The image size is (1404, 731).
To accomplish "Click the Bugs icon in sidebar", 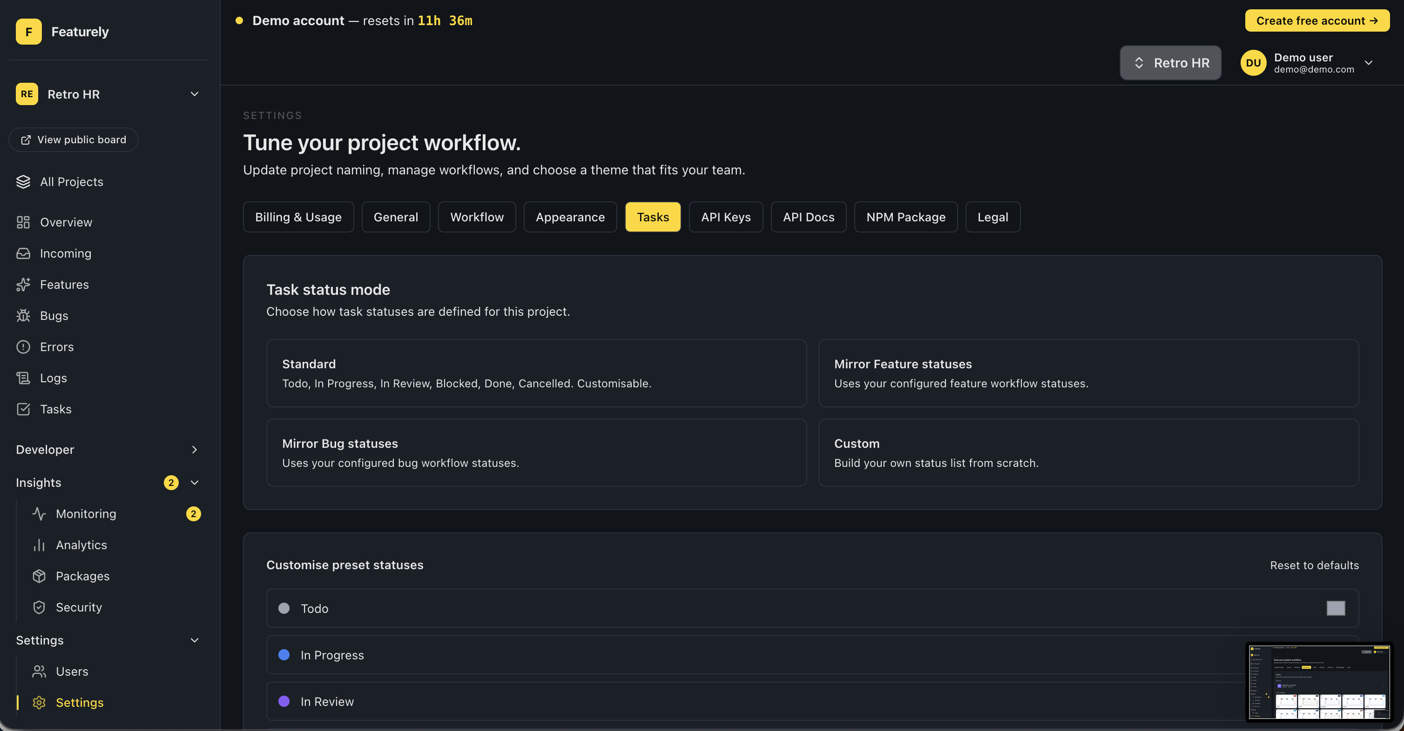I will coord(23,316).
